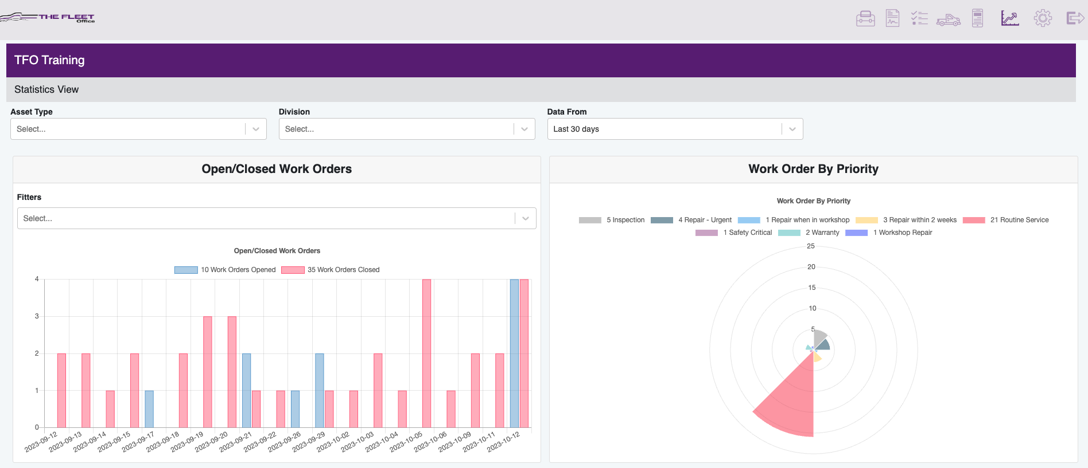The image size is (1088, 468).
Task: Open the document report icon in the top navigation
Action: 892,18
